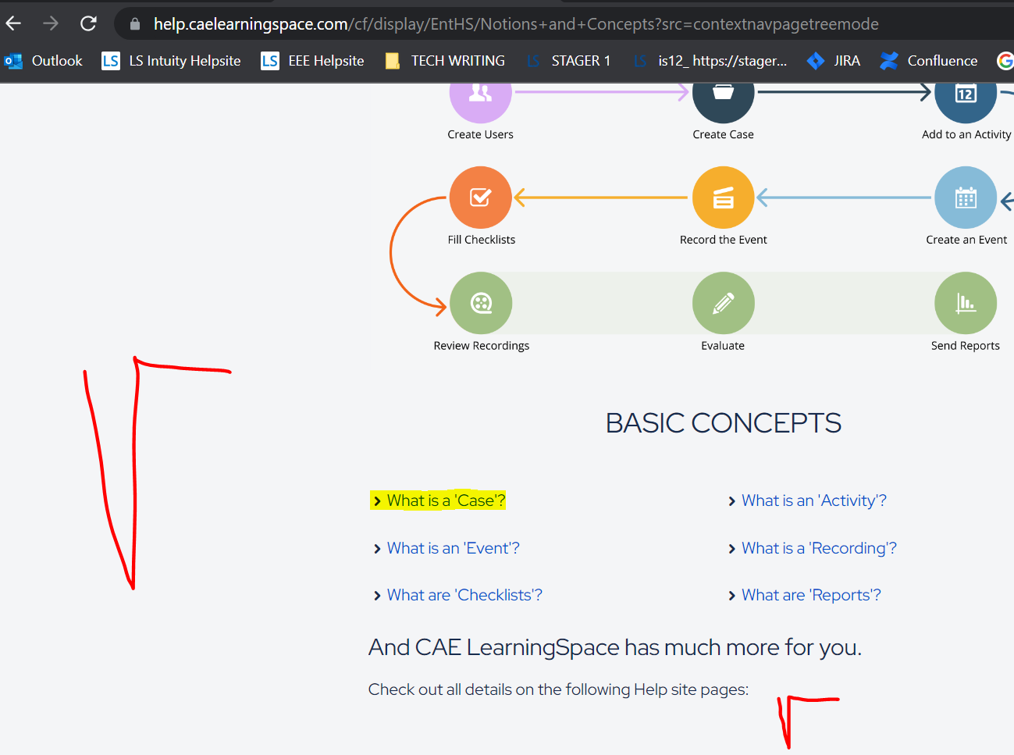Click the Review Recordings film reel icon
1014x755 pixels.
click(x=481, y=303)
